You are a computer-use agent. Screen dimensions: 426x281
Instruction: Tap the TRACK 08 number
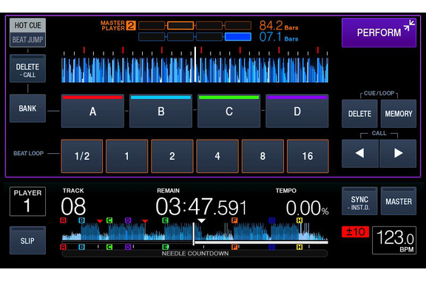point(73,206)
